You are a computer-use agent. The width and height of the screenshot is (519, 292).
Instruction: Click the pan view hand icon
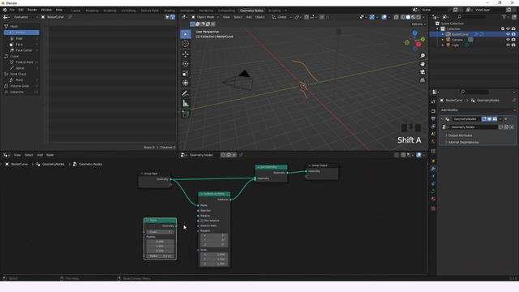422,64
